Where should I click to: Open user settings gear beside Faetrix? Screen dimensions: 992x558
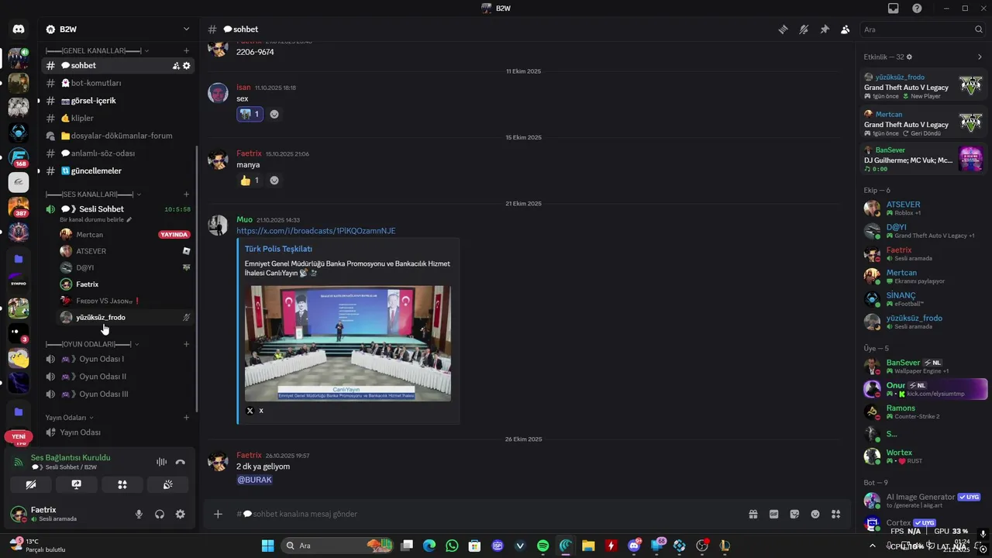[181, 514]
